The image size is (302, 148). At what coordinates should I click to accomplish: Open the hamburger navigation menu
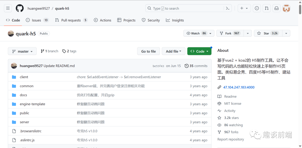pyautogui.click(x=8, y=8)
